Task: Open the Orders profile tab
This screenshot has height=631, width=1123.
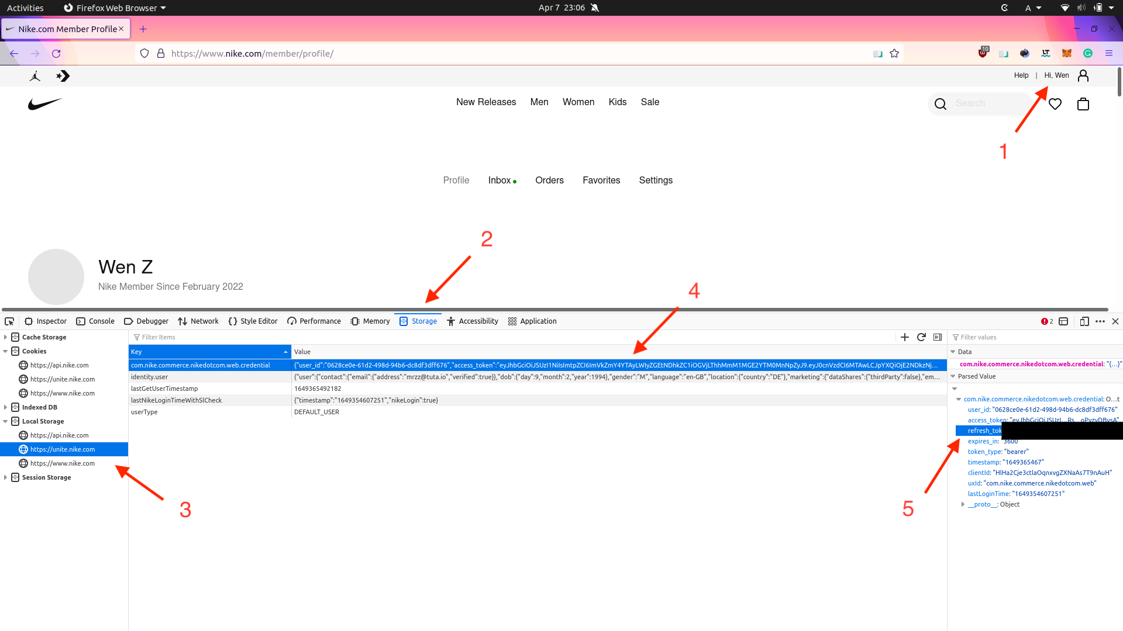Action: (x=549, y=181)
